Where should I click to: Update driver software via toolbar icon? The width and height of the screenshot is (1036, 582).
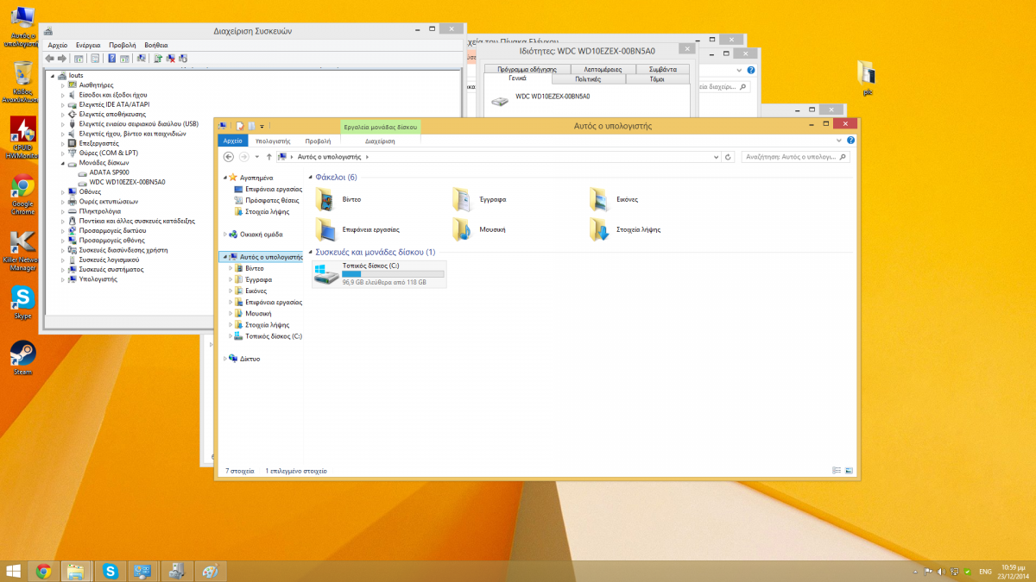pyautogui.click(x=158, y=59)
